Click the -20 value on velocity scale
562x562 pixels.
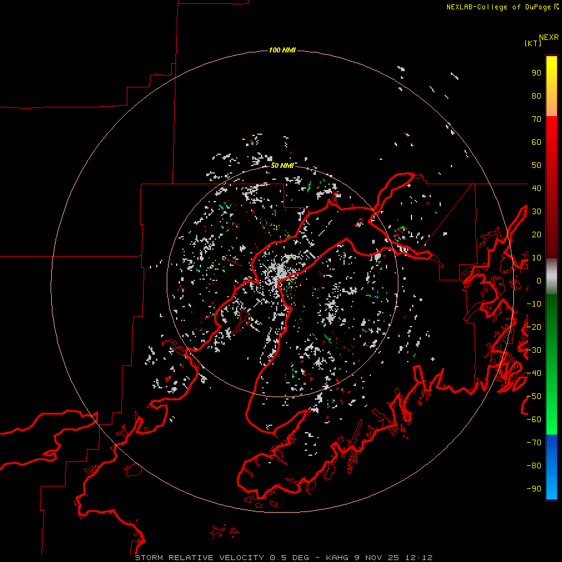click(534, 327)
